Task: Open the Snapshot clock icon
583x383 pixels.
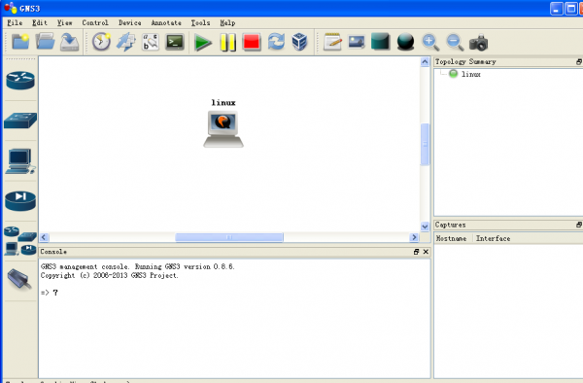Action: [101, 42]
